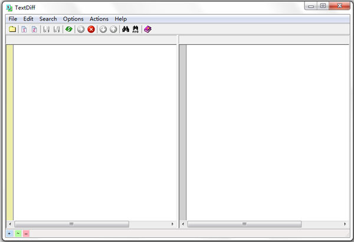The width and height of the screenshot is (354, 242).
Task: Click the open folder toolbar icon
Action: [x=12, y=30]
